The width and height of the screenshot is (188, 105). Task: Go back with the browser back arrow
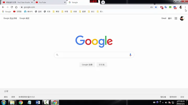point(3,7)
